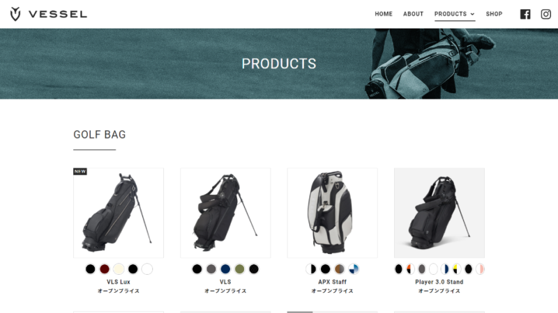Click the Vessel logo

[x=48, y=14]
